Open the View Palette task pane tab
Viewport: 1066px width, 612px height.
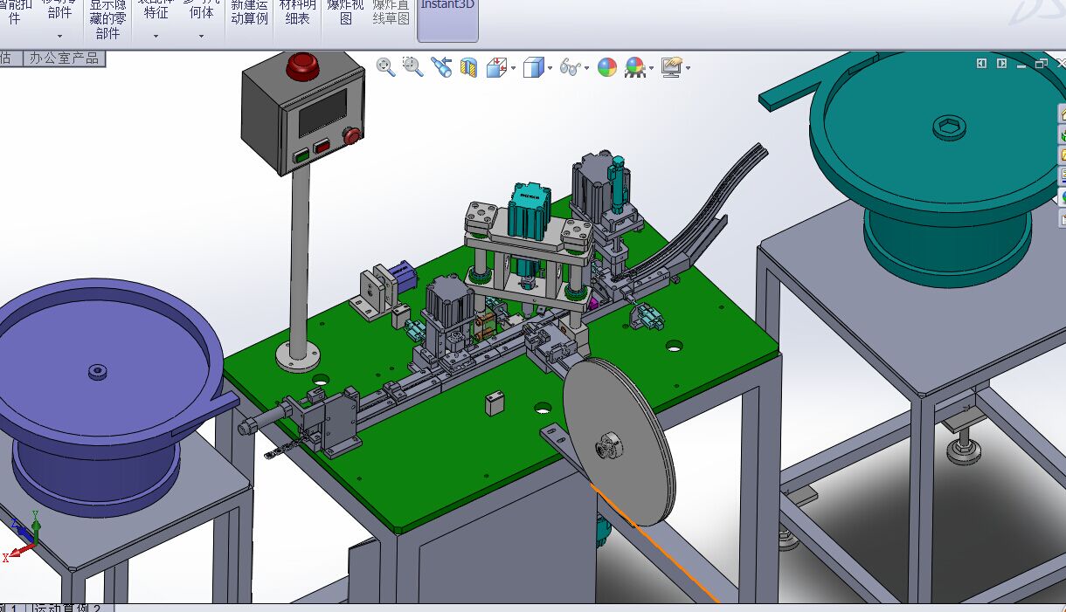click(x=1062, y=176)
